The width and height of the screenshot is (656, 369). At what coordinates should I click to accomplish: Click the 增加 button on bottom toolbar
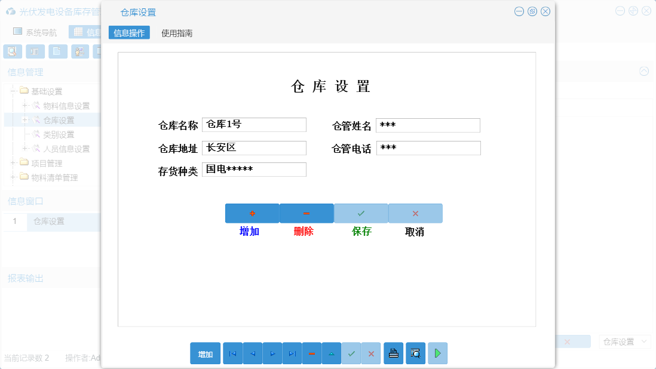point(205,353)
